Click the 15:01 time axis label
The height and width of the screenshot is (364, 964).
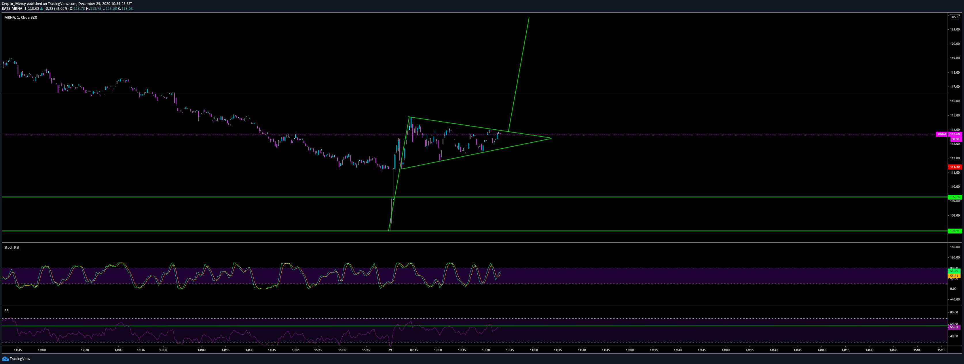[296, 350]
